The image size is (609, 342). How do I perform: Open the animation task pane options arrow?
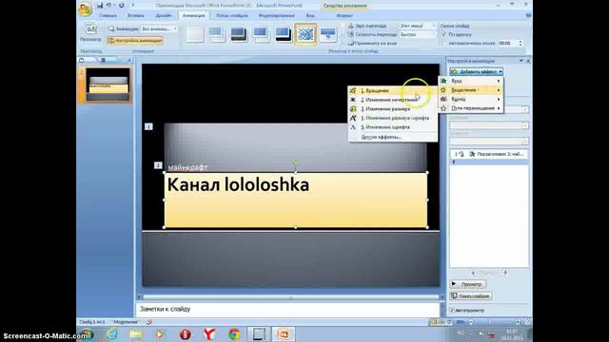(521, 61)
